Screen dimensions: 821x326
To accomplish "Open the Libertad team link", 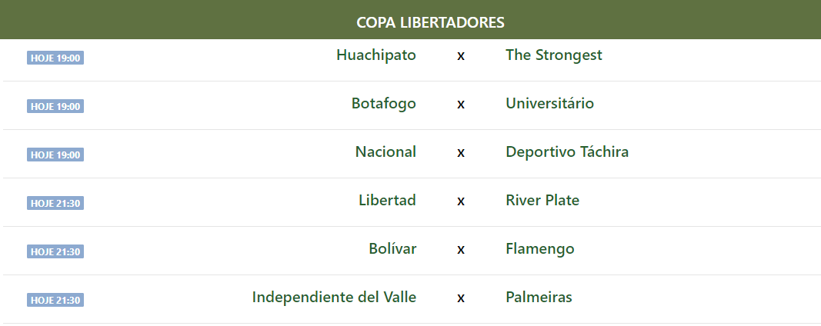I will [387, 201].
